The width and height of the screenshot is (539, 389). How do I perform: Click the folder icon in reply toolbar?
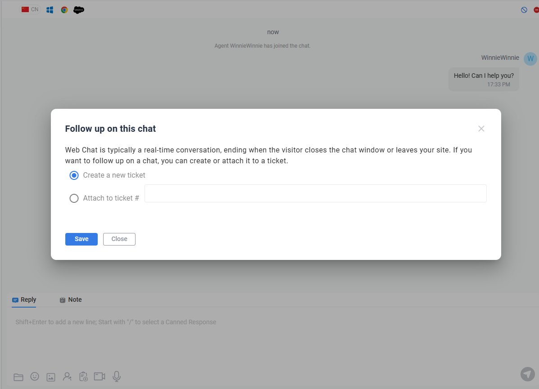[x=18, y=377]
